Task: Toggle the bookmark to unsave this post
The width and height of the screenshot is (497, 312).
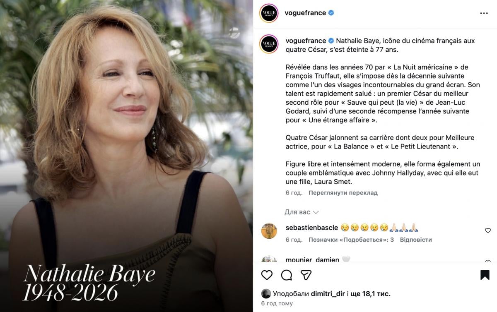Action: click(485, 275)
